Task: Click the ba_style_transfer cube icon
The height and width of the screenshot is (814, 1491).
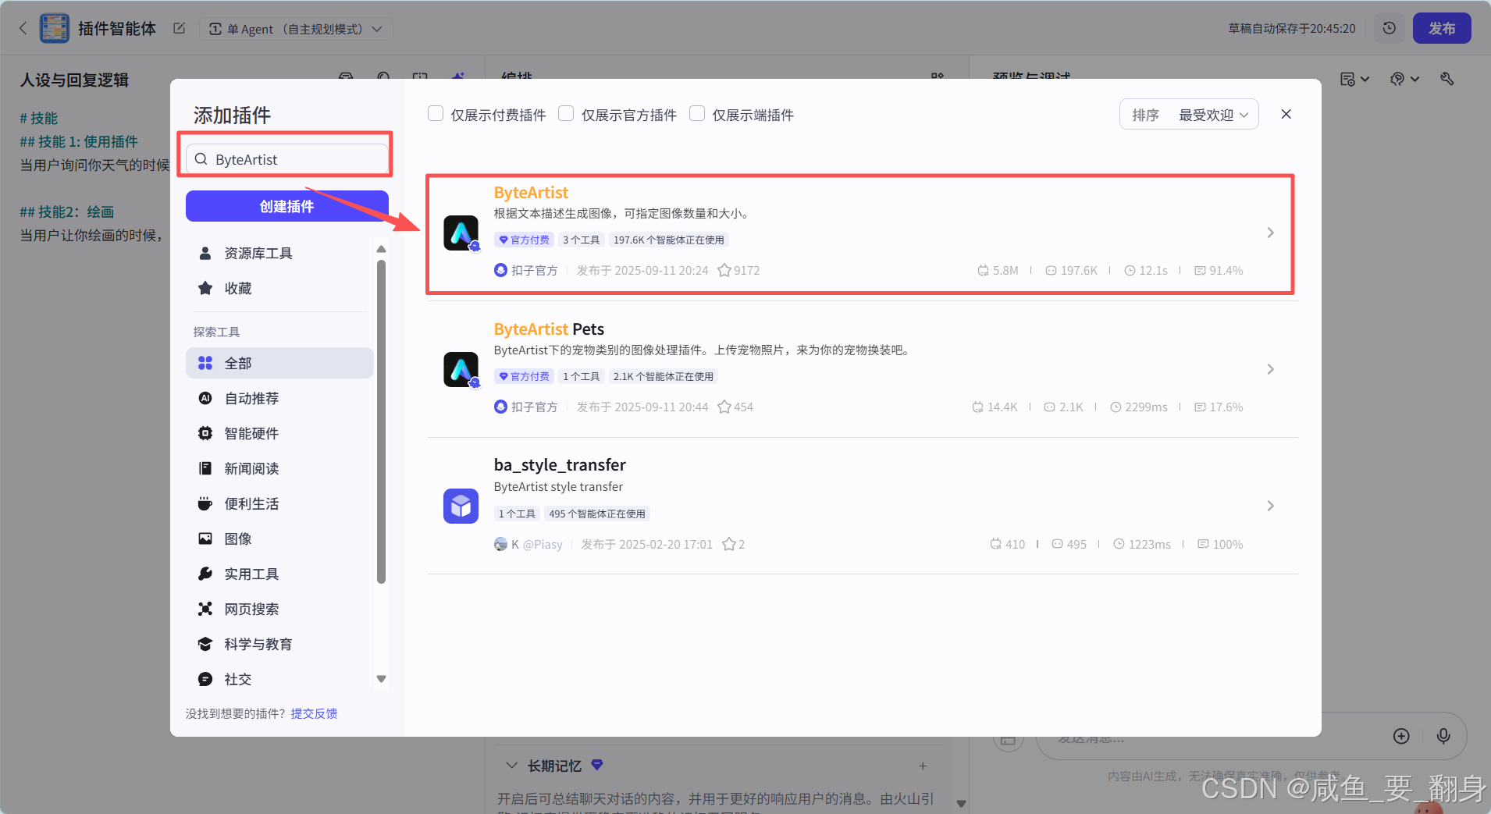Action: pyautogui.click(x=461, y=506)
